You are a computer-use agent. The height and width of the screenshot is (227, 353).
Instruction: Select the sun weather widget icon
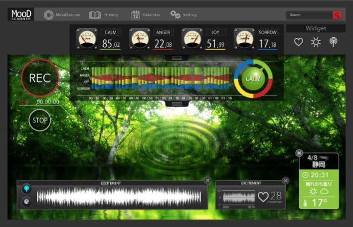coord(316,42)
